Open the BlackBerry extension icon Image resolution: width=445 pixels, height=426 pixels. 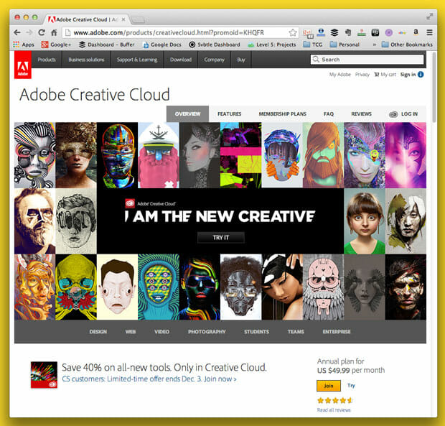pos(375,32)
